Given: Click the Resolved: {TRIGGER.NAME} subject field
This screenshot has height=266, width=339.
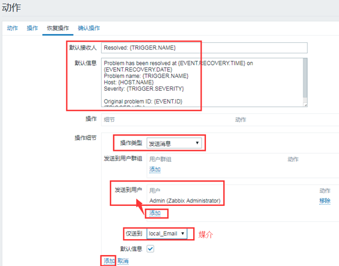Looking at the screenshot, I should click(x=204, y=48).
